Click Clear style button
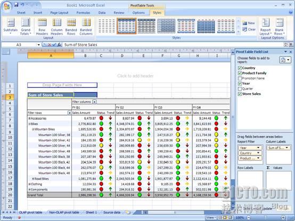295x221 pixels. click(249, 29)
